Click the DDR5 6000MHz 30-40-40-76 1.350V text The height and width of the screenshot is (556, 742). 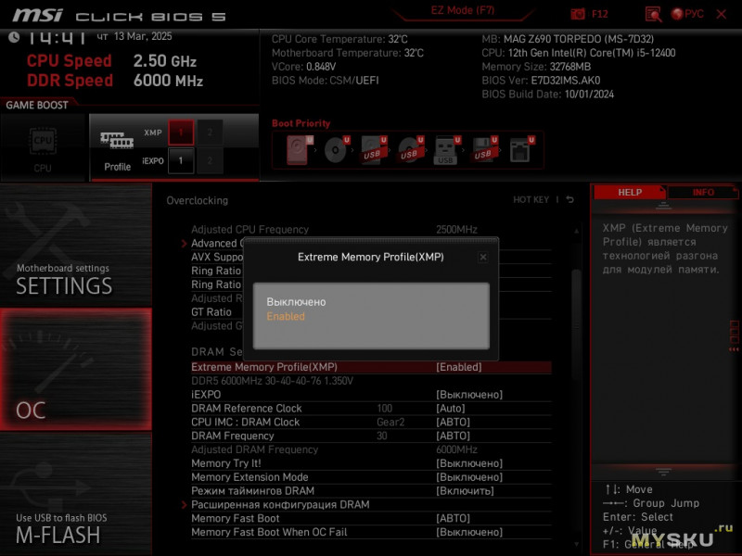point(272,381)
